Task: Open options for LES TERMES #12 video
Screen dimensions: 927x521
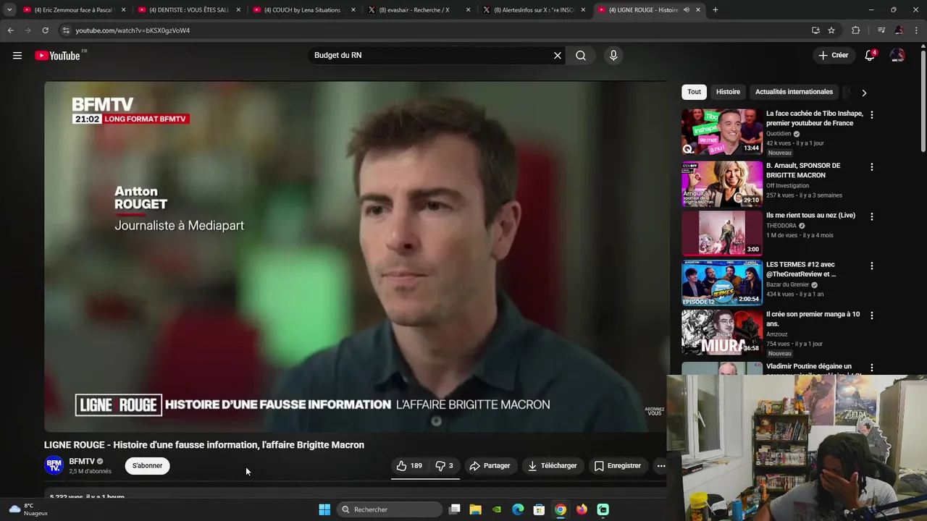Action: (871, 266)
